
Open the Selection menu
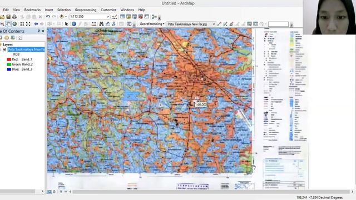64,10
